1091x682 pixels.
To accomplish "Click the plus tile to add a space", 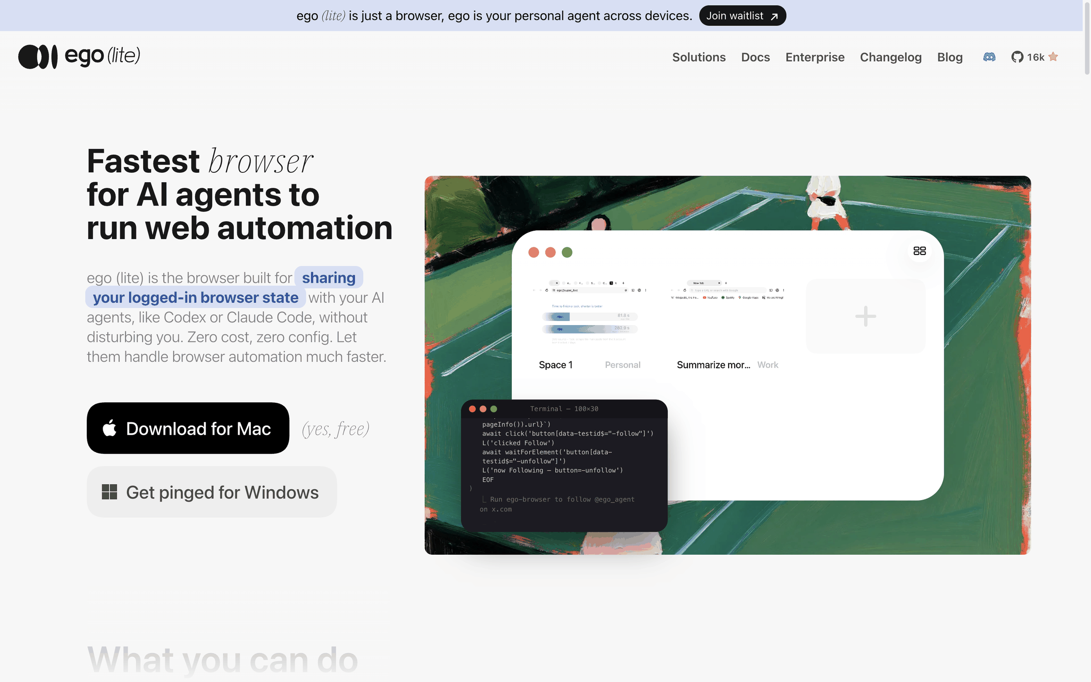I will click(x=866, y=316).
